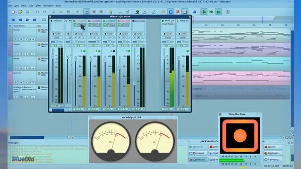The image size is (301, 169).
Task: Click the Master In gain fader handle
Action: coord(53,57)
